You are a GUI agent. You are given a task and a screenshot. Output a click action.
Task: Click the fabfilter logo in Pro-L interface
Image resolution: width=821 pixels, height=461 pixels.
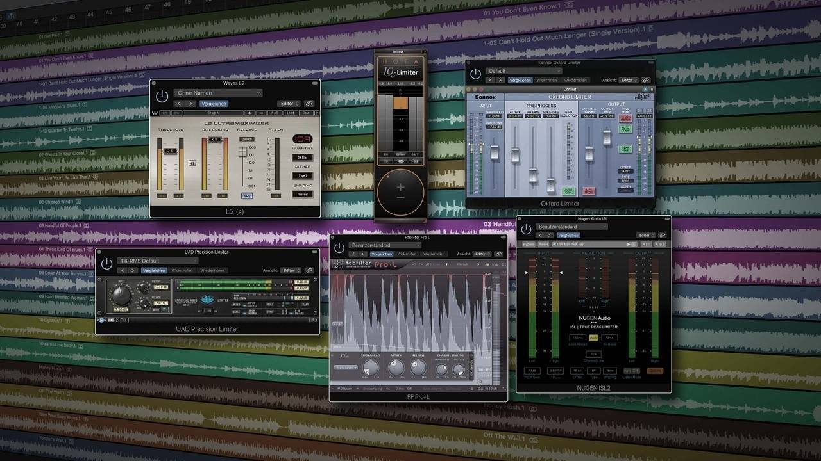(358, 263)
